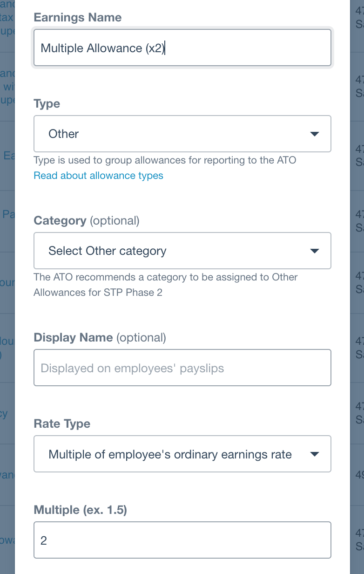364x574 pixels.
Task: Click the Type dropdown arrow icon
Action: (314, 134)
